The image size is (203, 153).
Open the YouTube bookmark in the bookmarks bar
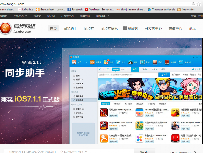click(x=99, y=10)
